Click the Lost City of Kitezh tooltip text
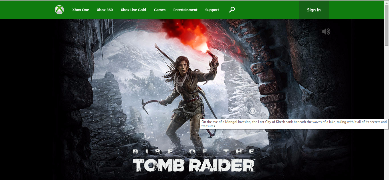 (294, 124)
